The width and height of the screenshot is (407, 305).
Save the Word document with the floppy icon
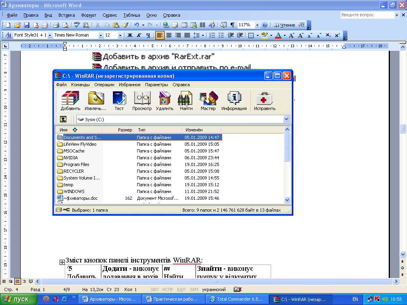click(x=27, y=25)
